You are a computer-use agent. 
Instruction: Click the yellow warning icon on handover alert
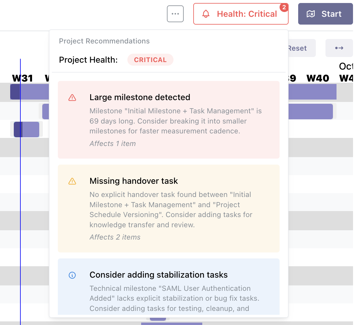pos(72,181)
